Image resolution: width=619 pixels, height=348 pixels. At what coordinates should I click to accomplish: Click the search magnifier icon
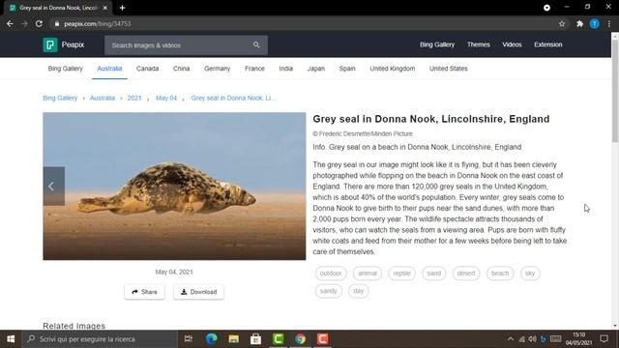click(256, 45)
